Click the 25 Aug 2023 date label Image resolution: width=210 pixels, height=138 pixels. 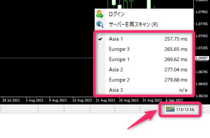click(x=129, y=100)
